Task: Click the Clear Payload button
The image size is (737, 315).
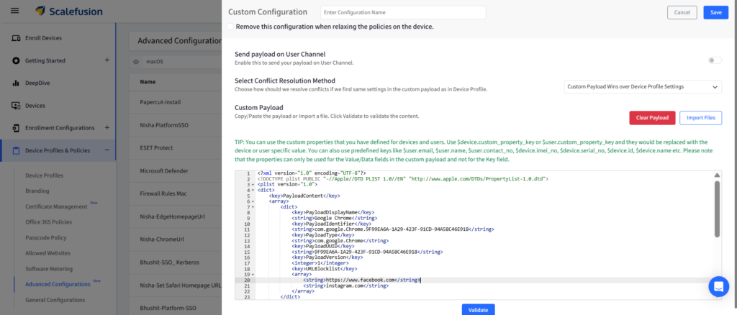Action: tap(652, 118)
